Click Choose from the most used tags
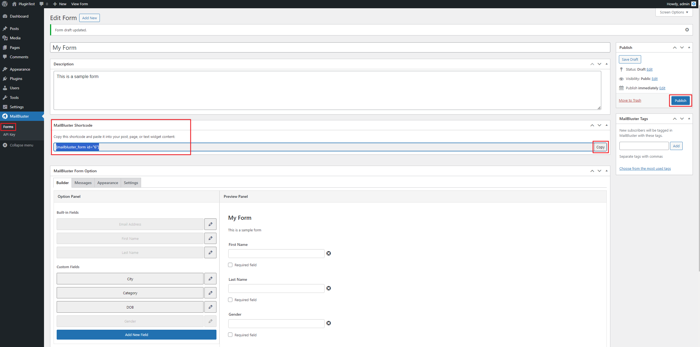The width and height of the screenshot is (700, 347). [645, 168]
